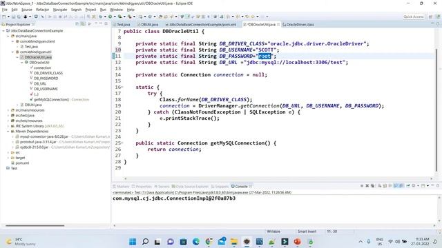
Task: Select pom.xml in Project Explorer
Action: 22,163
